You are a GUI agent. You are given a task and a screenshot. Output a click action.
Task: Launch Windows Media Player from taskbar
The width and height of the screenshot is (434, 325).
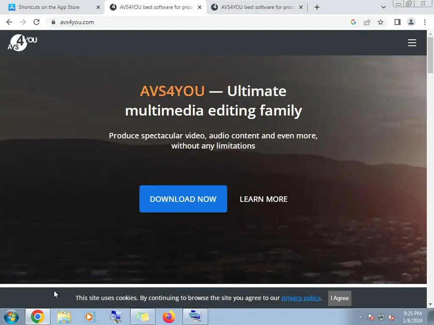pos(90,317)
